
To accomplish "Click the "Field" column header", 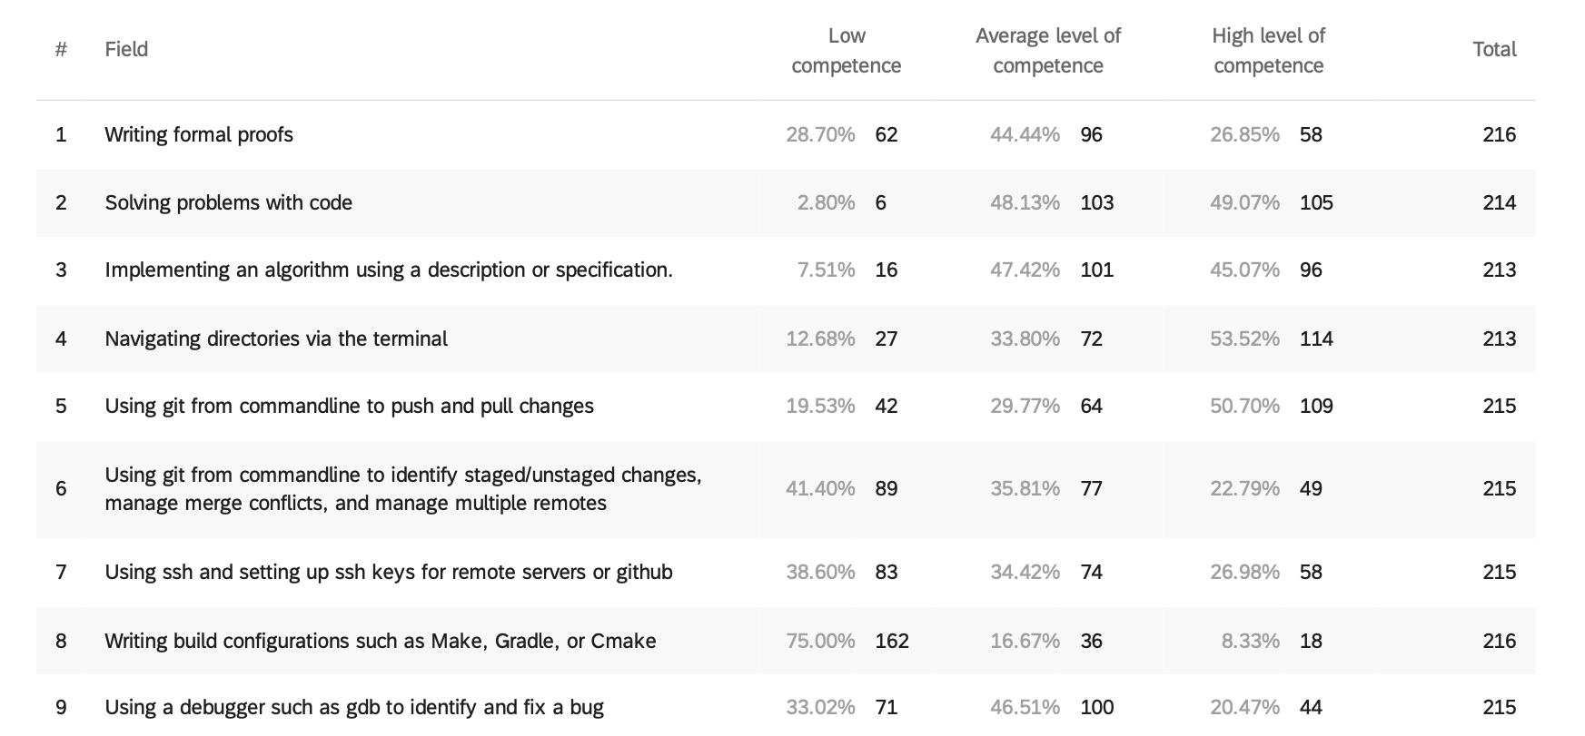I will coord(126,49).
